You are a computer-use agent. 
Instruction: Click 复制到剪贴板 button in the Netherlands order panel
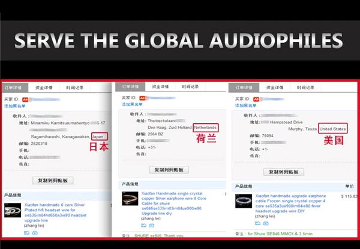tap(169, 170)
